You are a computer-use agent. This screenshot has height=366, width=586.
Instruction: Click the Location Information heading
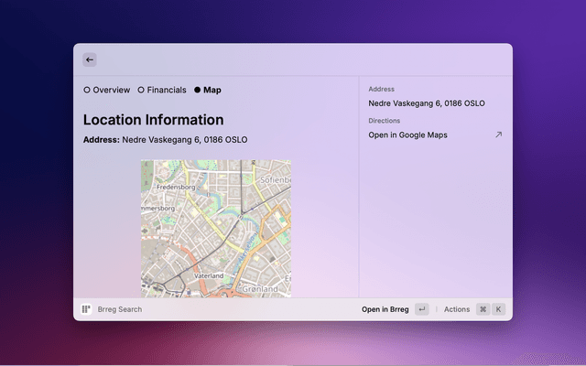point(153,120)
